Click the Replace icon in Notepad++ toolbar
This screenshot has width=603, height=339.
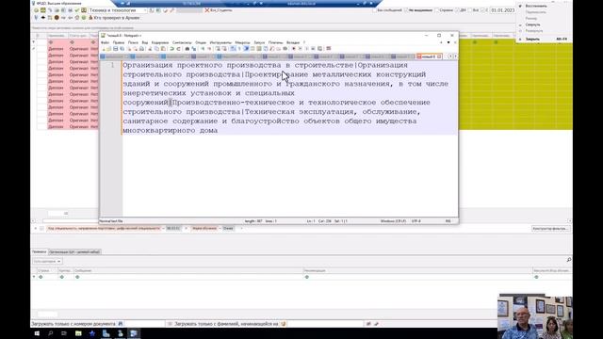click(194, 49)
